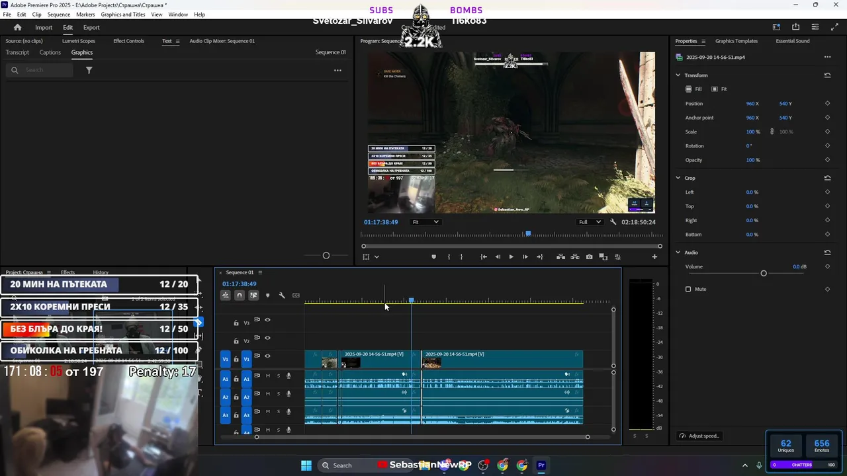Click the Fill button under Transform

tap(693, 89)
